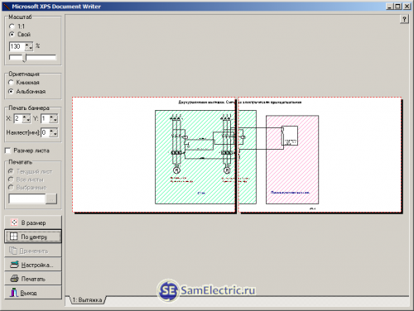Increase banner X page count spinner

click(x=26, y=117)
